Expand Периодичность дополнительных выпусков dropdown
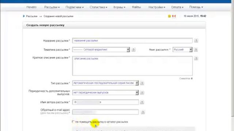The height and width of the screenshot is (131, 234). click(105, 92)
